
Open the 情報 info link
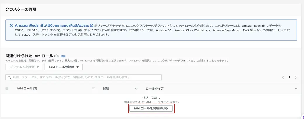[x=63, y=56]
